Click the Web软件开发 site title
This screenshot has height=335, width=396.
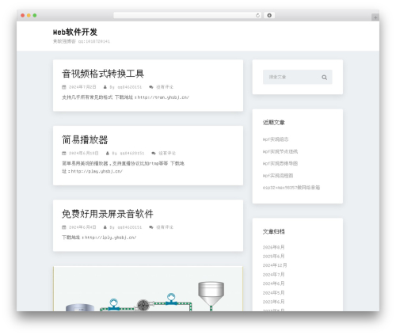click(75, 32)
